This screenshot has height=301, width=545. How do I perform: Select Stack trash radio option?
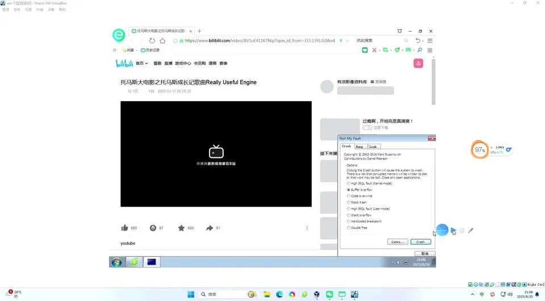(349, 202)
